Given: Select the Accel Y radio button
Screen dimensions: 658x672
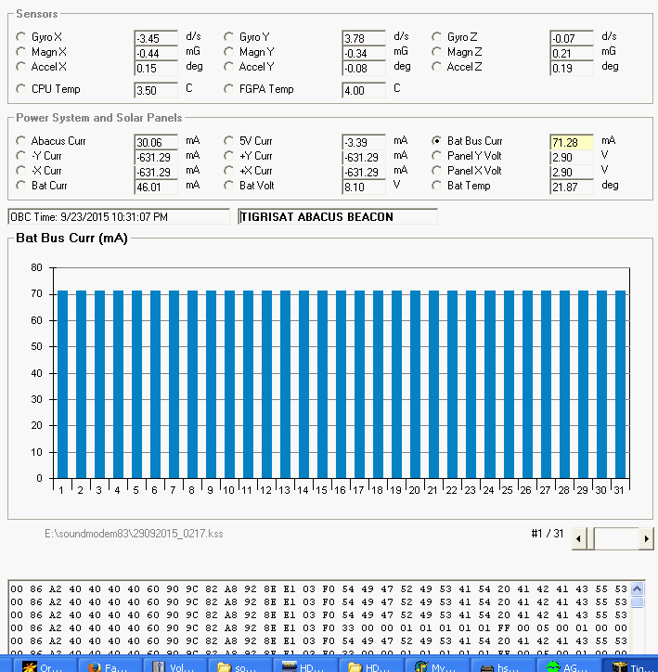Looking at the screenshot, I should click(x=228, y=67).
